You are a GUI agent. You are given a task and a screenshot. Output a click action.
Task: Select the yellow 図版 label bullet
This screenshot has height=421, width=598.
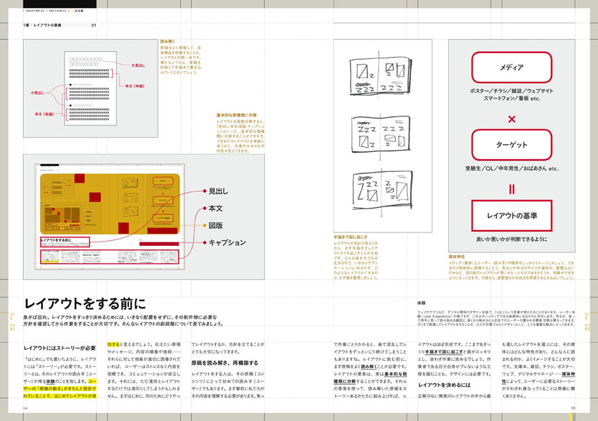tap(205, 226)
